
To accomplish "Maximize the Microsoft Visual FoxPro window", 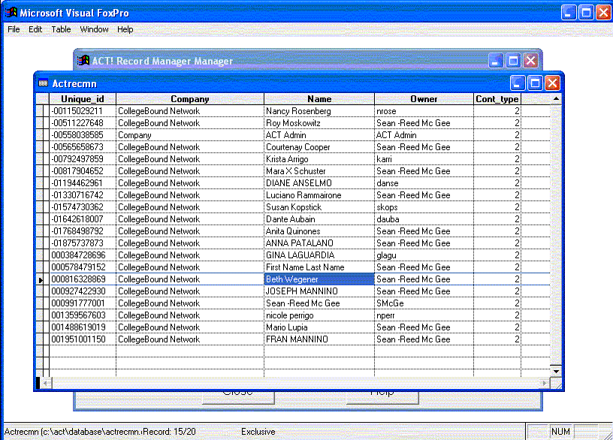I will click(586, 13).
